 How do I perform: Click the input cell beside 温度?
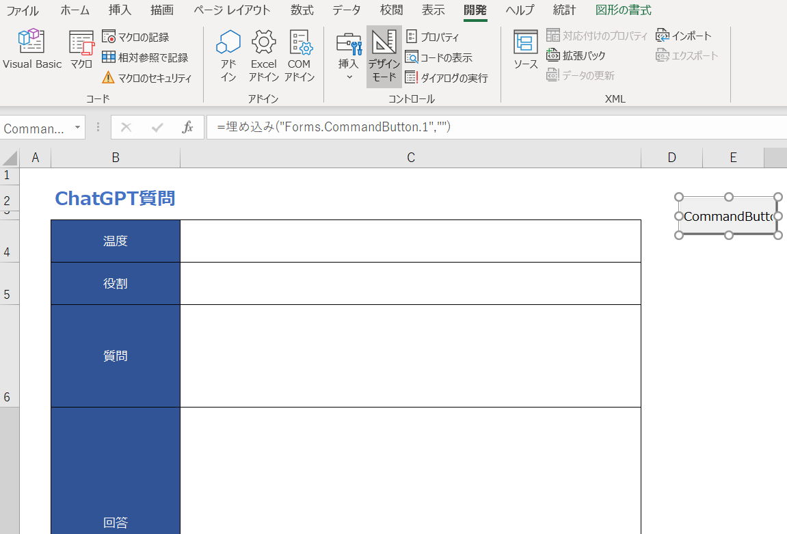click(x=410, y=241)
